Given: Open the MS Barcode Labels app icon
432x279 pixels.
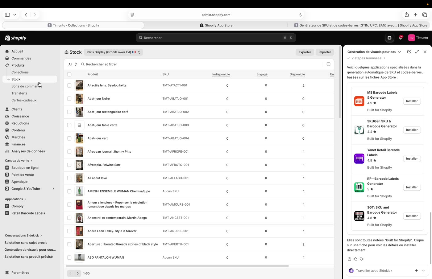Looking at the screenshot, I should tap(359, 101).
